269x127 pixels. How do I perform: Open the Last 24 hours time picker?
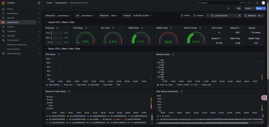[x=221, y=16]
